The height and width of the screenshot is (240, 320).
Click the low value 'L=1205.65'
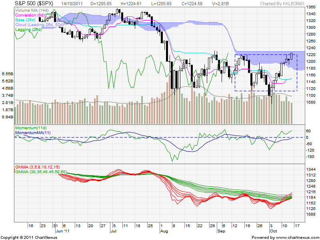161,4
